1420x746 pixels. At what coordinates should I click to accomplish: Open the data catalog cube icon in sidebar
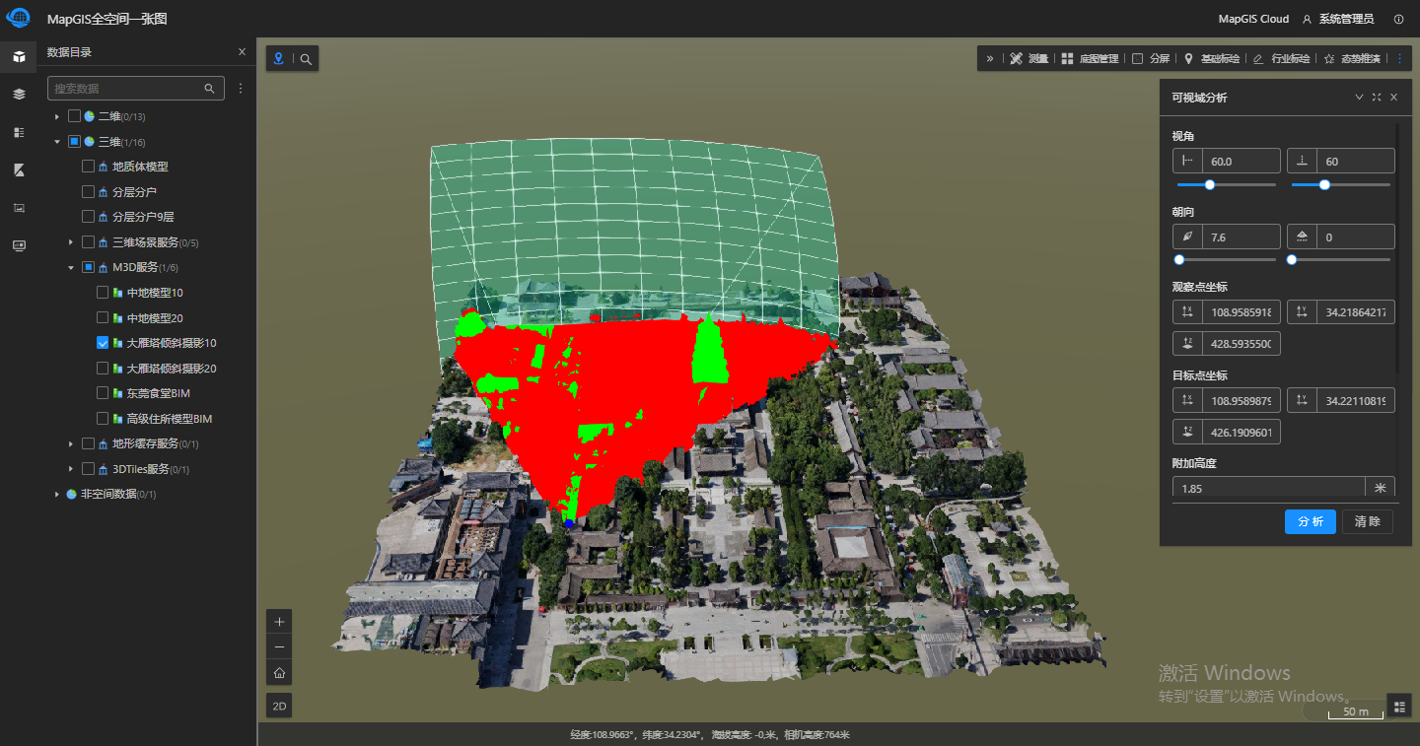tap(19, 56)
